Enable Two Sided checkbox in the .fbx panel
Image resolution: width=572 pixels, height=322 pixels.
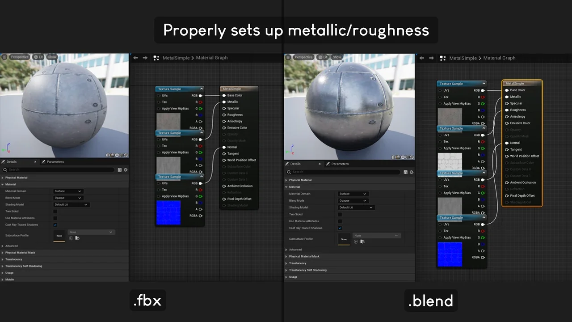pos(55,211)
